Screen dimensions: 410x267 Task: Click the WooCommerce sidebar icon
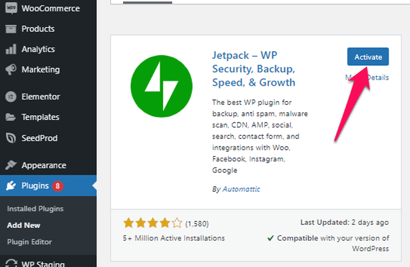(x=10, y=8)
